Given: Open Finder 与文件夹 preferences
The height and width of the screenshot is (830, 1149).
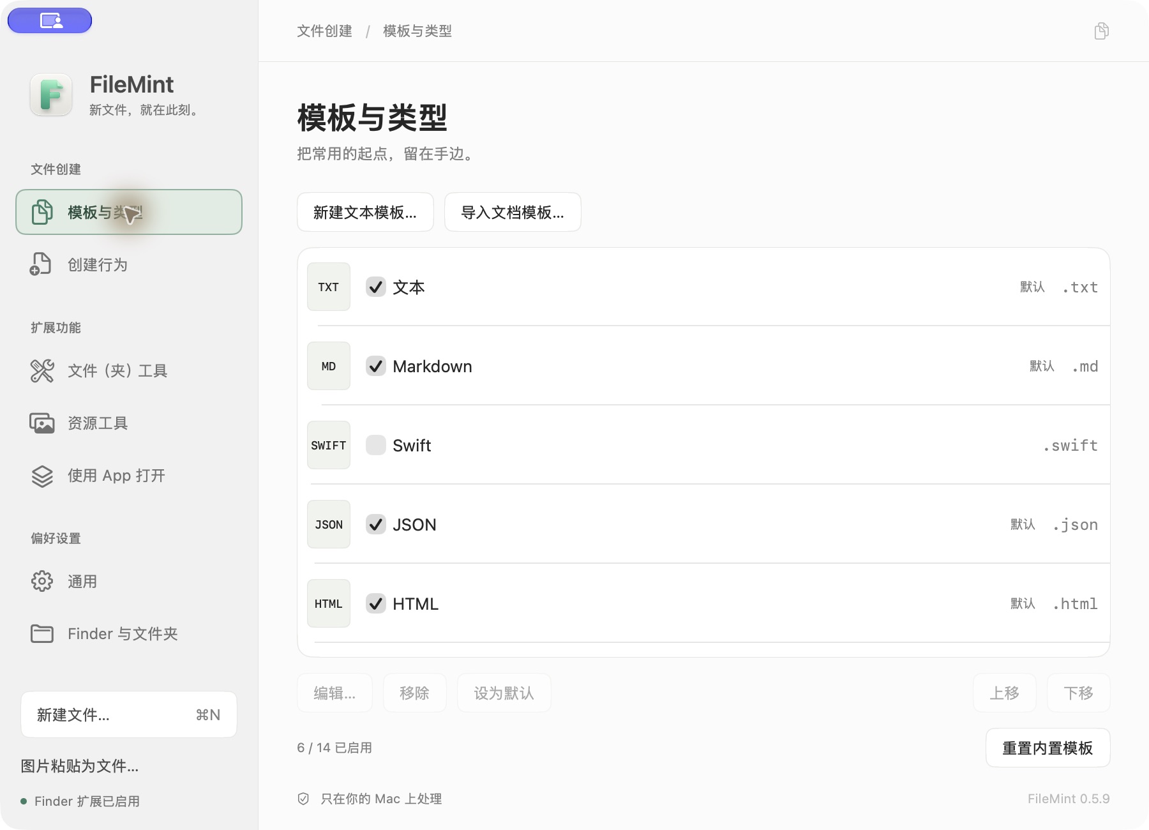Looking at the screenshot, I should click(129, 633).
